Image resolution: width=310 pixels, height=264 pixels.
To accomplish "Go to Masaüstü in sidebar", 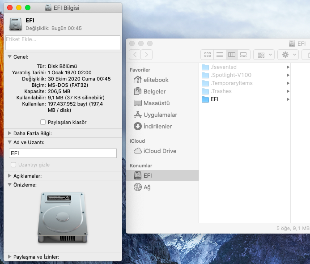I will pos(156,103).
